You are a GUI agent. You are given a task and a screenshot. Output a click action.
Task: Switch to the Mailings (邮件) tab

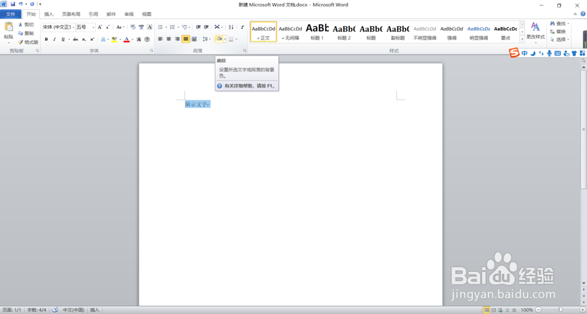pos(111,14)
